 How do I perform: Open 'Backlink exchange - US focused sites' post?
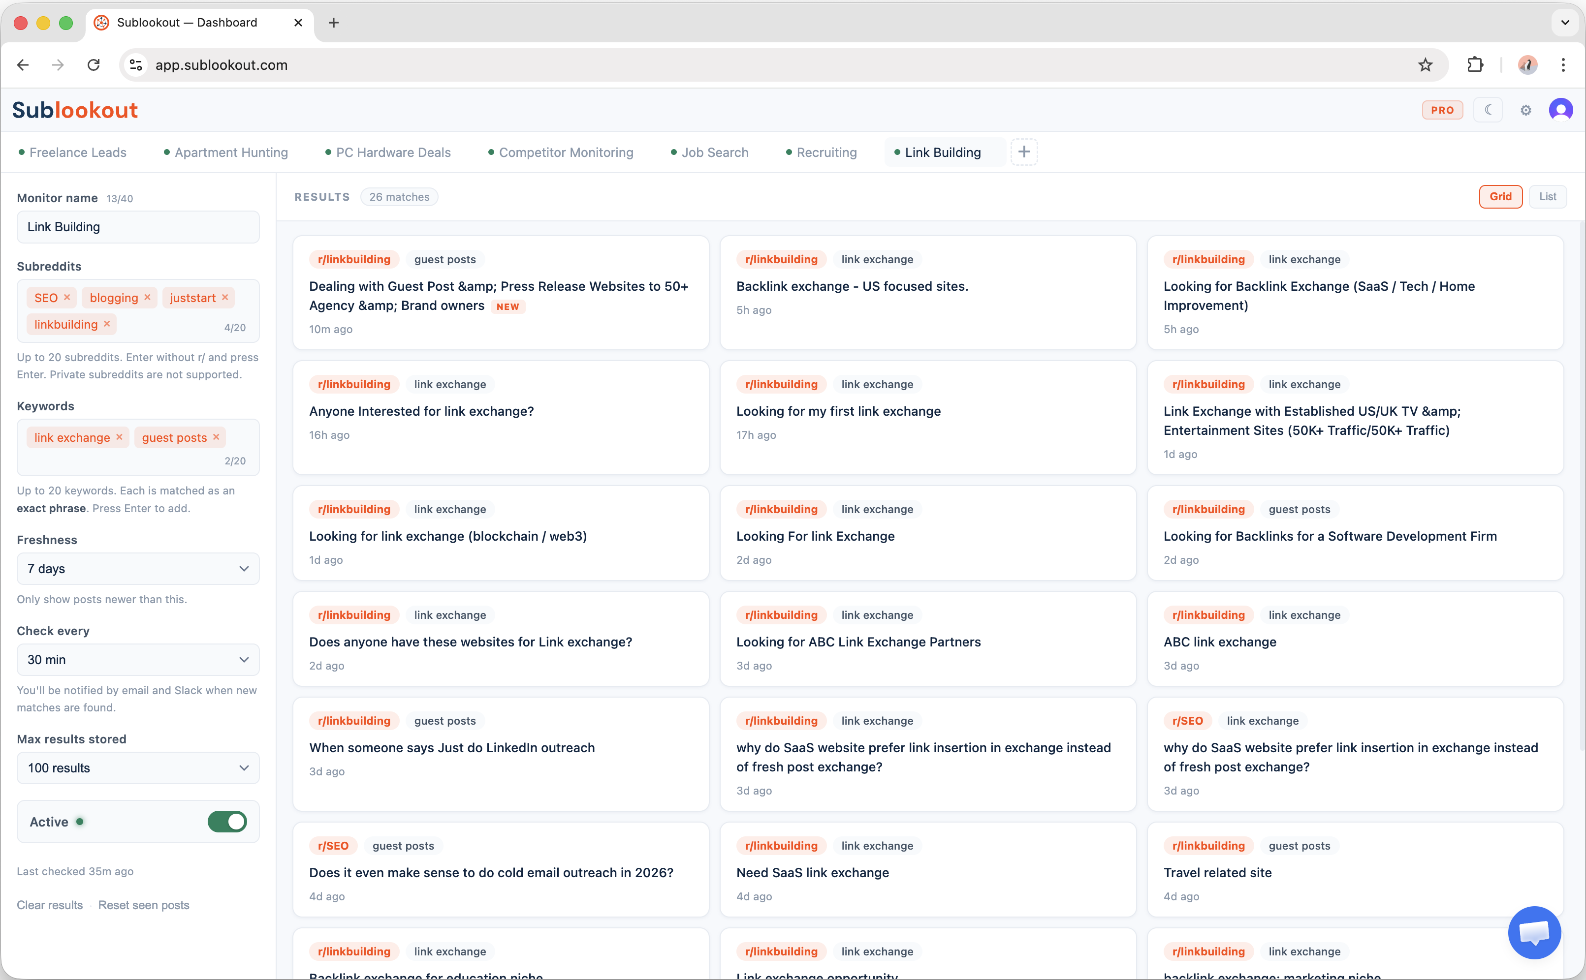[x=852, y=286]
